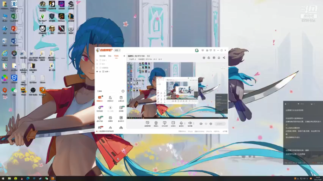Toggle visibility eye of 全屏 1 source
The image size is (323, 181).
tap(97, 72)
